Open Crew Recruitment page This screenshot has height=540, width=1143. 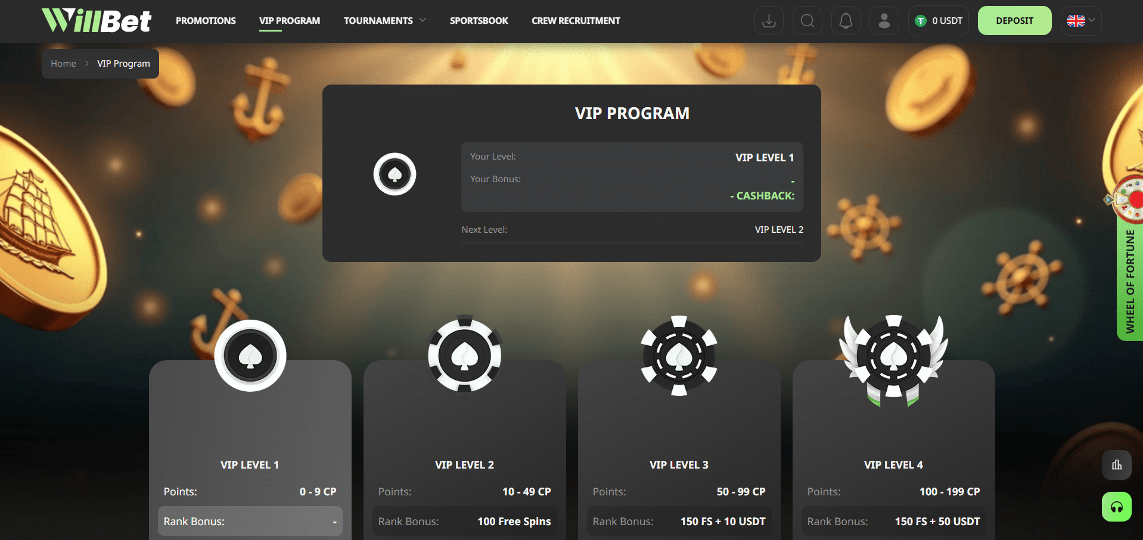(x=576, y=21)
